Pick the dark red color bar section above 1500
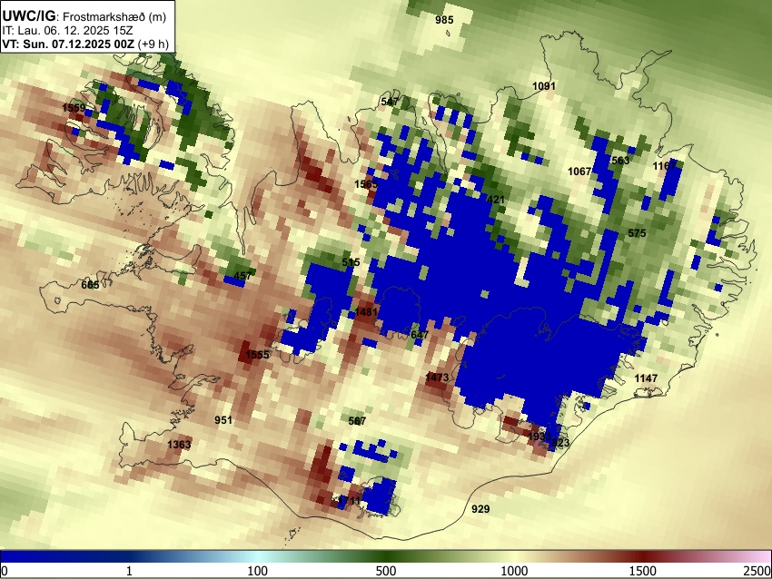This screenshot has height=579, width=772. [x=643, y=556]
